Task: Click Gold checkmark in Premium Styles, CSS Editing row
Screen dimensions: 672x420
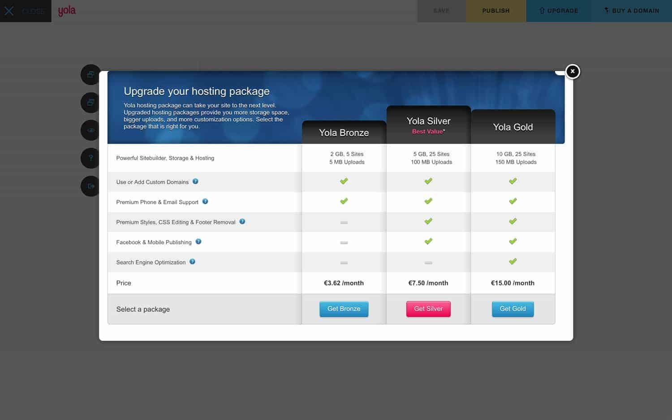Action: pos(513,221)
